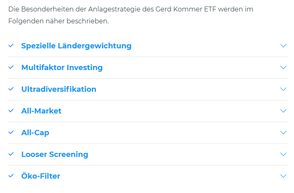Expand Multifaktor Investing via right chevron
The width and height of the screenshot is (294, 193).
(283, 67)
